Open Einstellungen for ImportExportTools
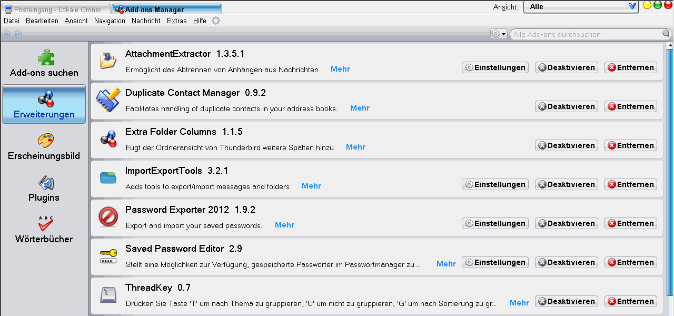The width and height of the screenshot is (674, 316). pyautogui.click(x=495, y=184)
